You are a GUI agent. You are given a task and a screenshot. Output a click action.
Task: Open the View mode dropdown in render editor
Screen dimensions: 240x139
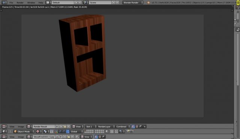point(78,127)
